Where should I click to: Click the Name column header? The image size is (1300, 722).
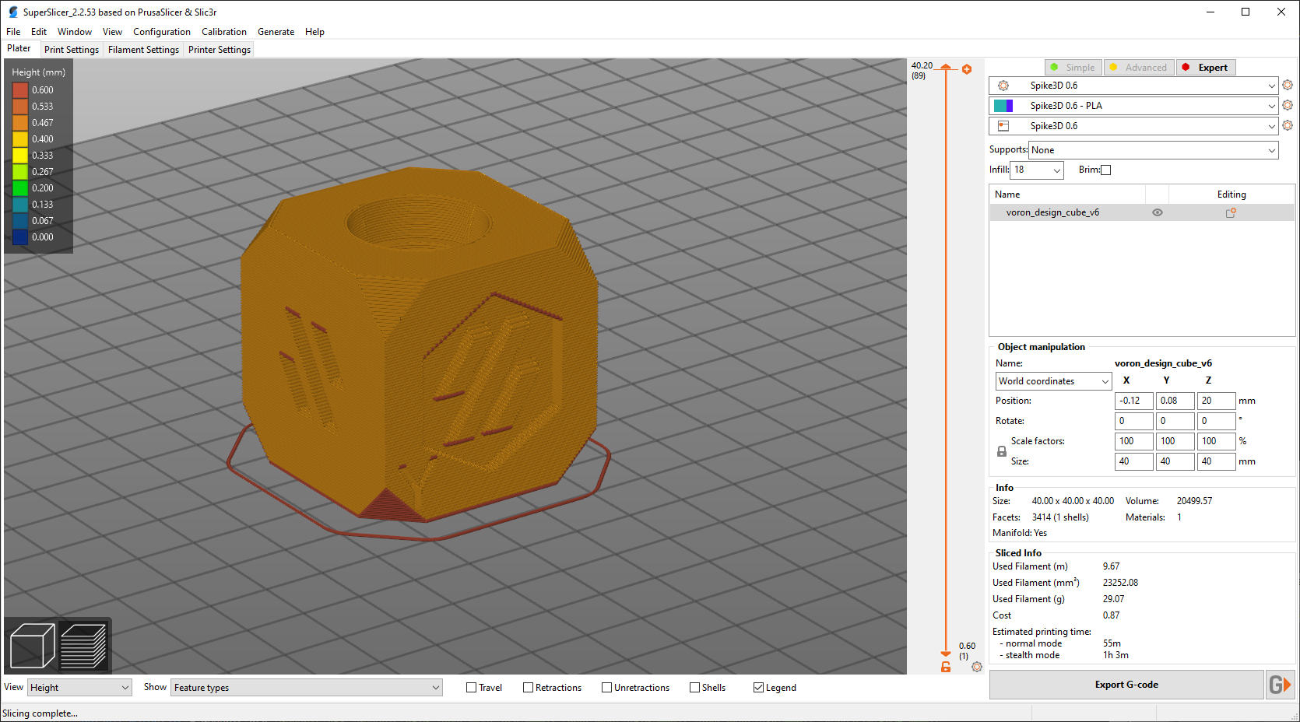(x=1067, y=195)
